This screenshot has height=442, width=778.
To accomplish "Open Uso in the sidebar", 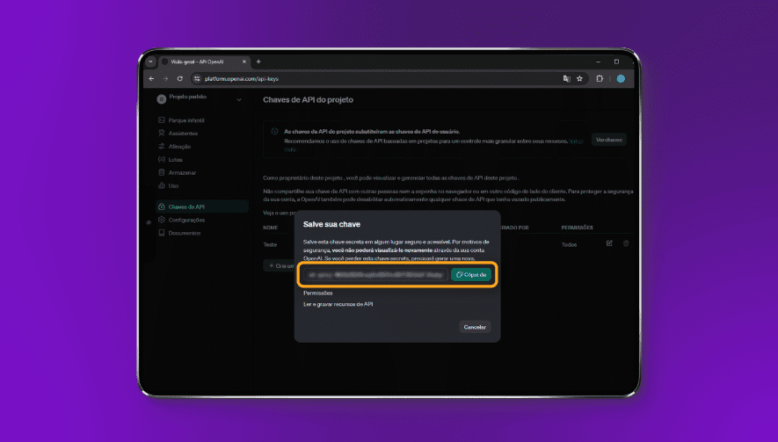I will [x=168, y=186].
